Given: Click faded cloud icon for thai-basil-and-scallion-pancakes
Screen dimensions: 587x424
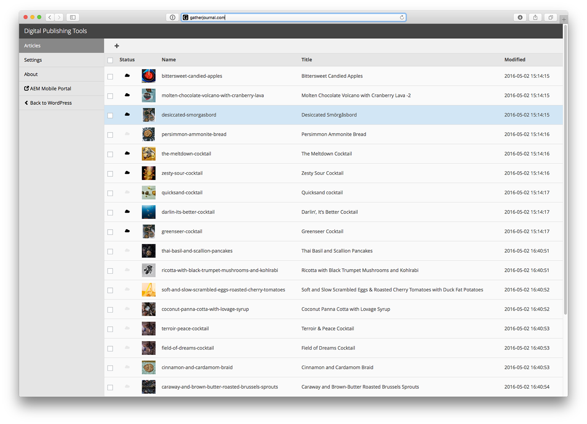Looking at the screenshot, I should click(127, 250).
